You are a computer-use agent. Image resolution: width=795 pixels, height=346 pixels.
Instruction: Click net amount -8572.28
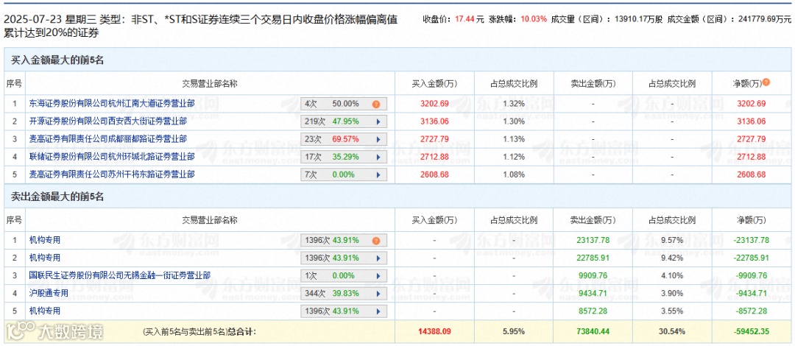751,311
